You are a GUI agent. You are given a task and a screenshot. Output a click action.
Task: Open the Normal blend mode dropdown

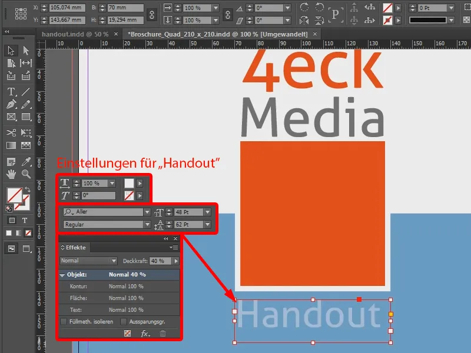(114, 261)
